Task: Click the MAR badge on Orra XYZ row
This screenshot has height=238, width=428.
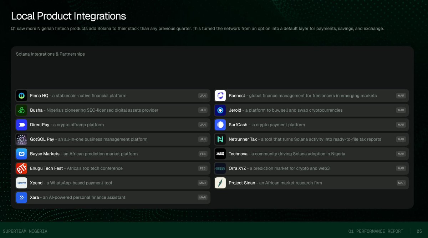Action: point(401,168)
